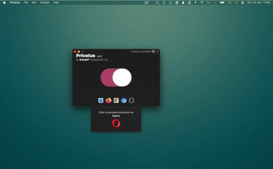The height and width of the screenshot is (169, 273).
Task: Select the Chromium browser icon
Action: point(123,100)
